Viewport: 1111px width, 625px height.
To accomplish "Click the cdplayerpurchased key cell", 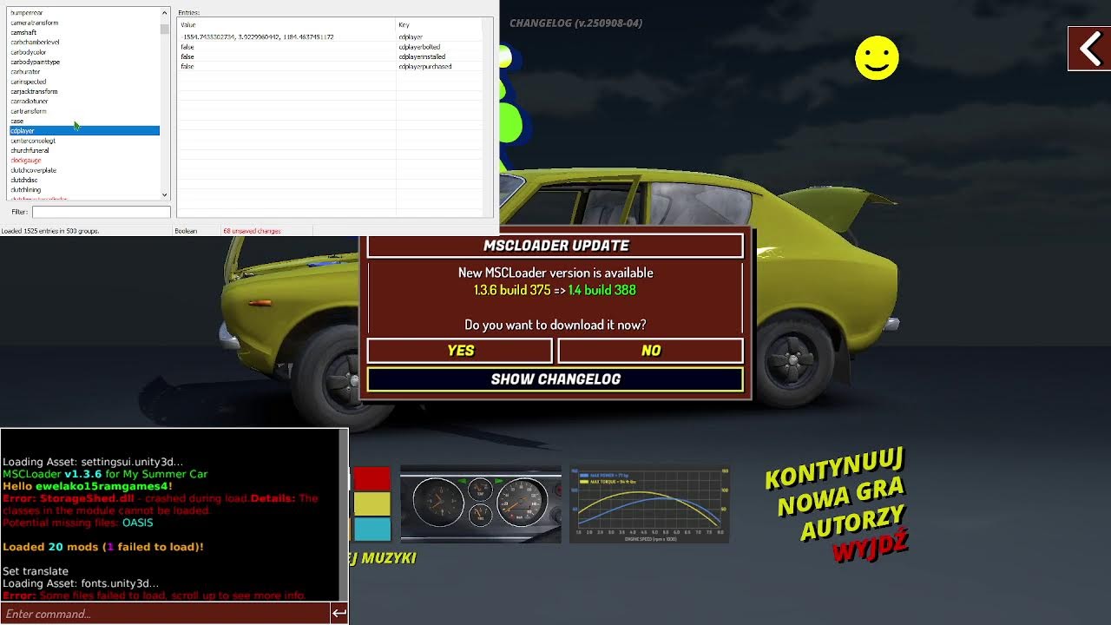I will 425,66.
